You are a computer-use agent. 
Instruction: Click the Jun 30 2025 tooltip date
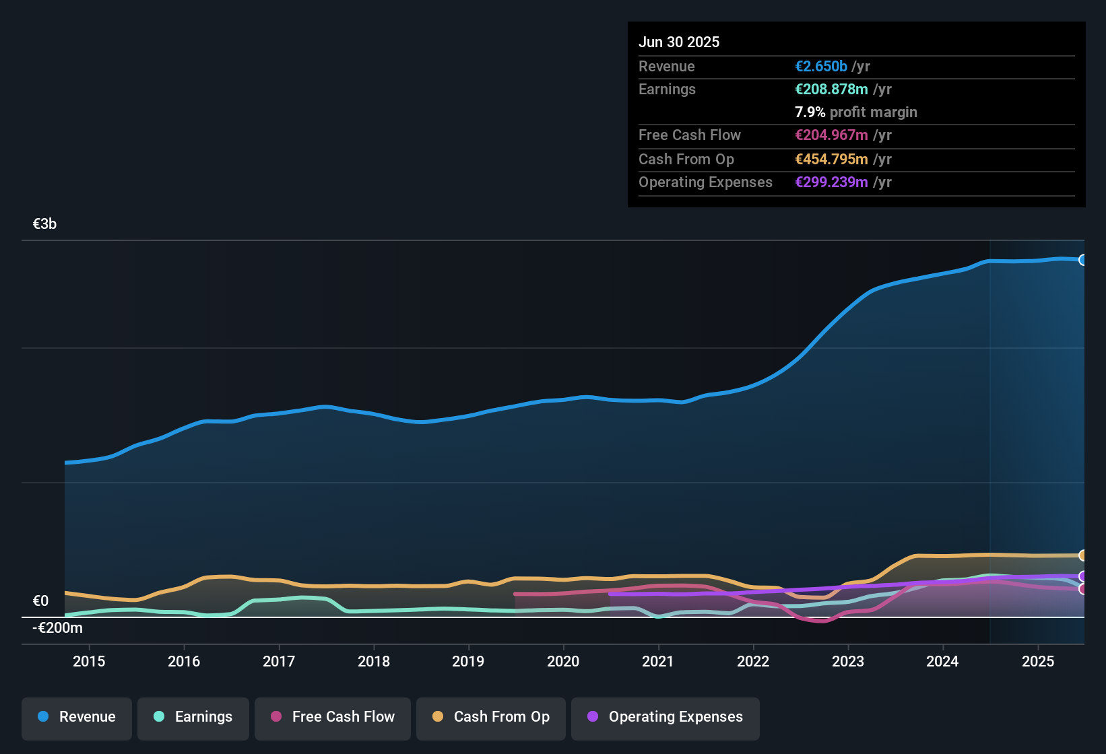tap(679, 42)
